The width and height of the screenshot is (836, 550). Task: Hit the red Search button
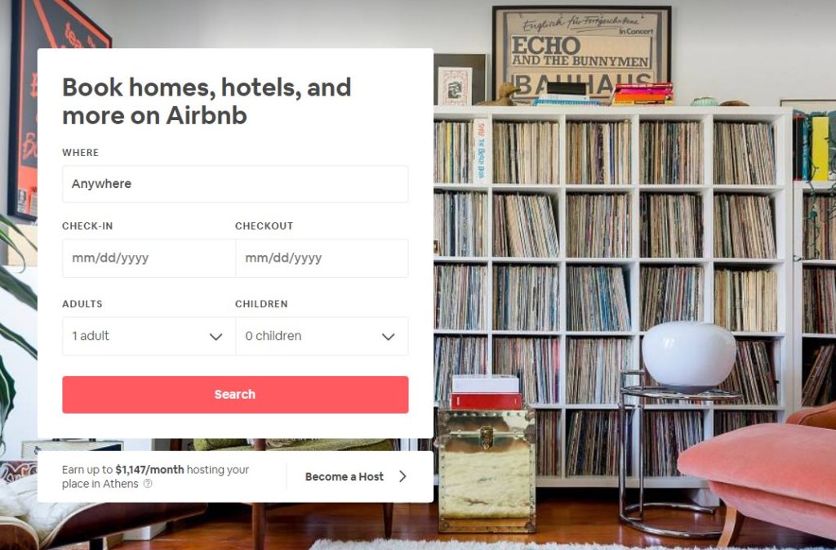pos(235,395)
